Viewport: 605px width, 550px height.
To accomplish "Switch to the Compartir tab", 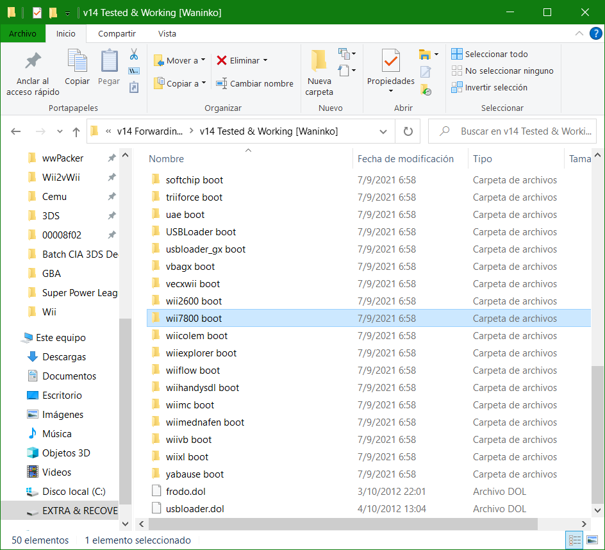I will coord(117,33).
